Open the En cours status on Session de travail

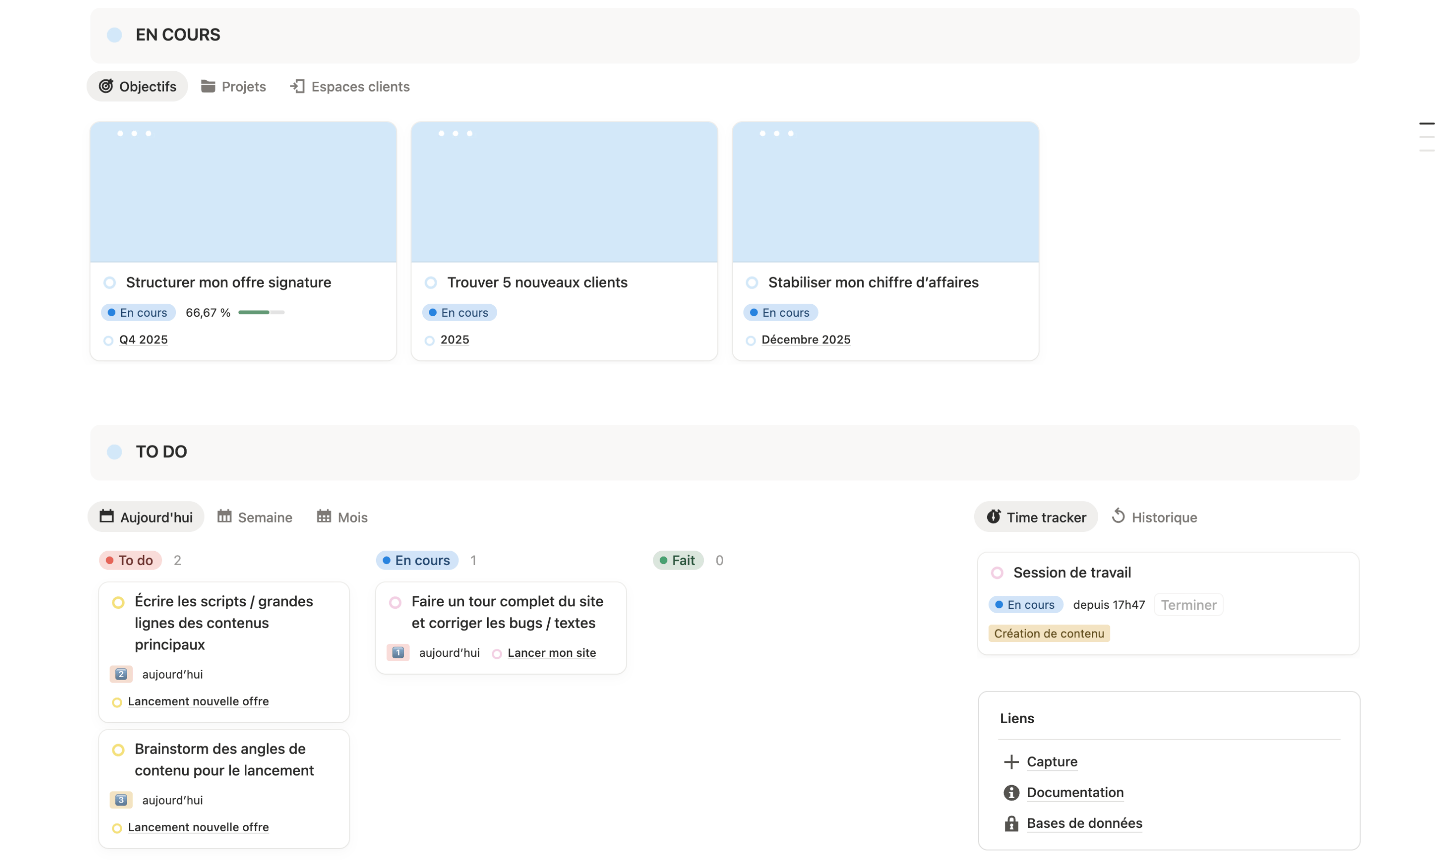[1026, 604]
